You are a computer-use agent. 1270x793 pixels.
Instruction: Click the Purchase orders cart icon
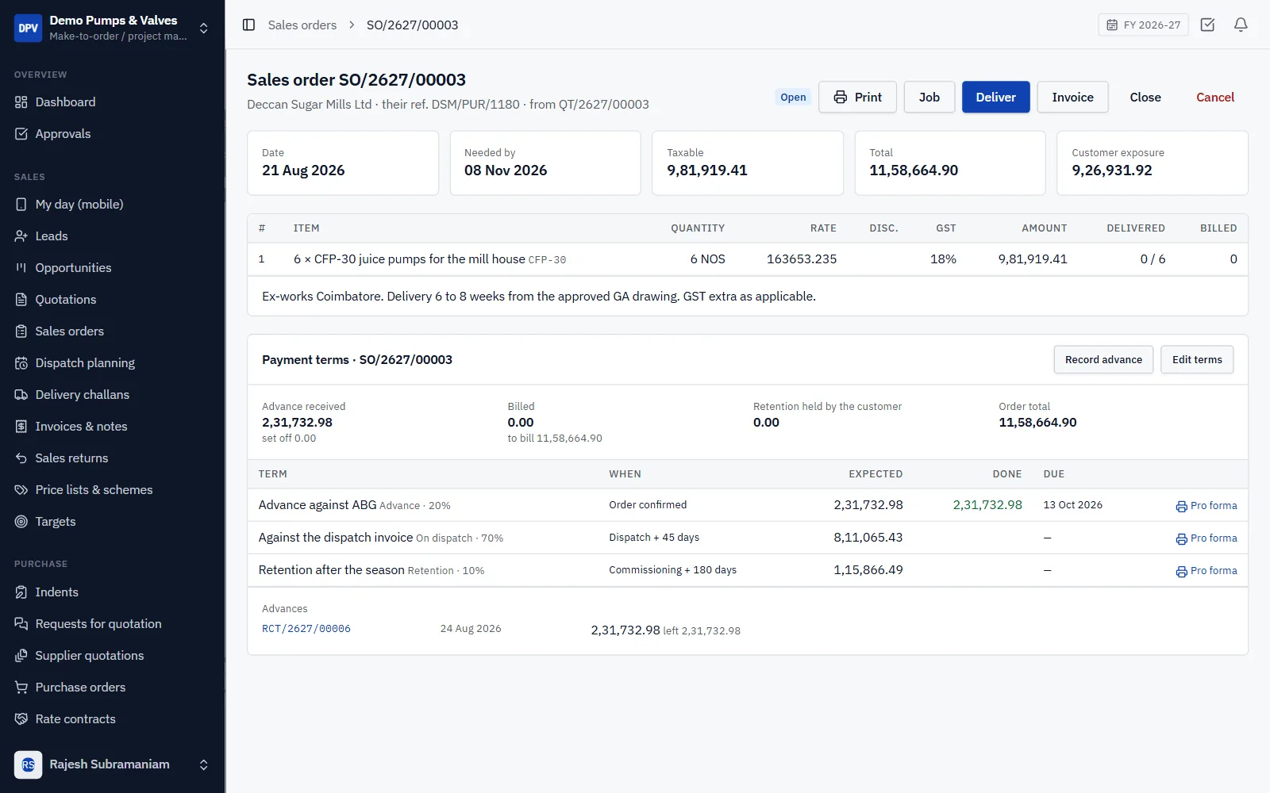(21, 688)
